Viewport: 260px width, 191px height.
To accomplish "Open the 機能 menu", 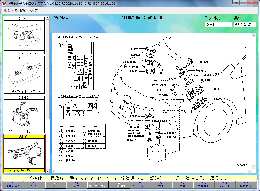I will click(x=7, y=10).
